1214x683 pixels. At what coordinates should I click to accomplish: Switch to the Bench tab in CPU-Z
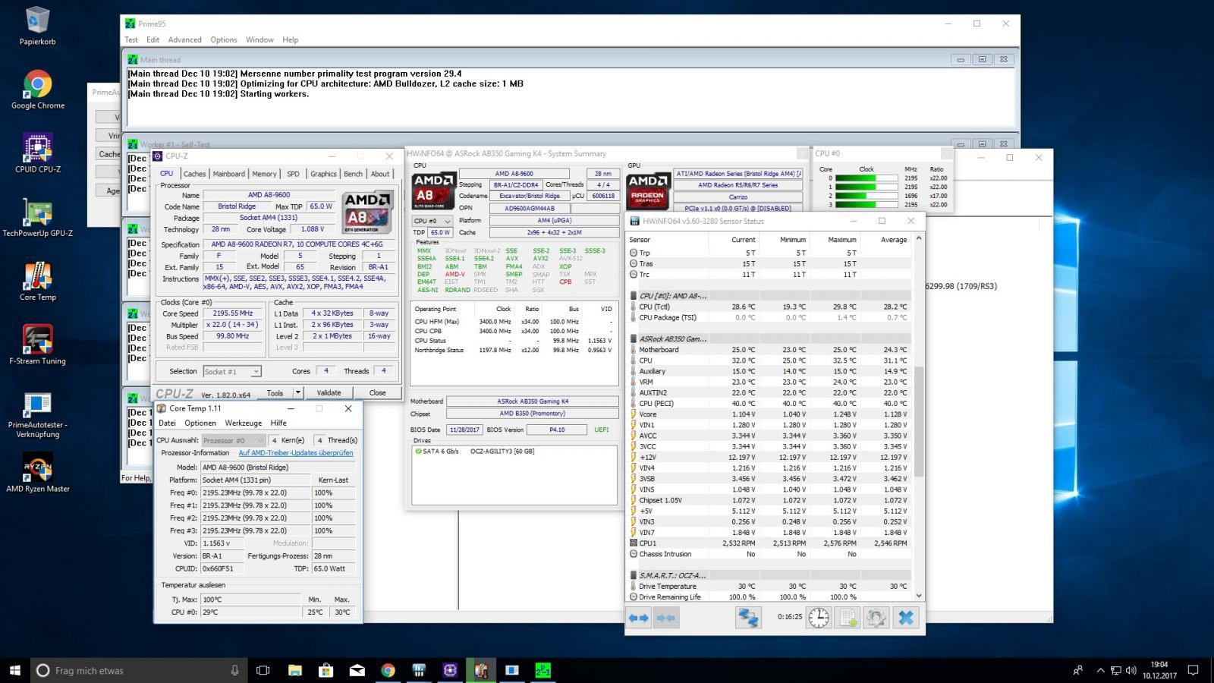click(354, 174)
